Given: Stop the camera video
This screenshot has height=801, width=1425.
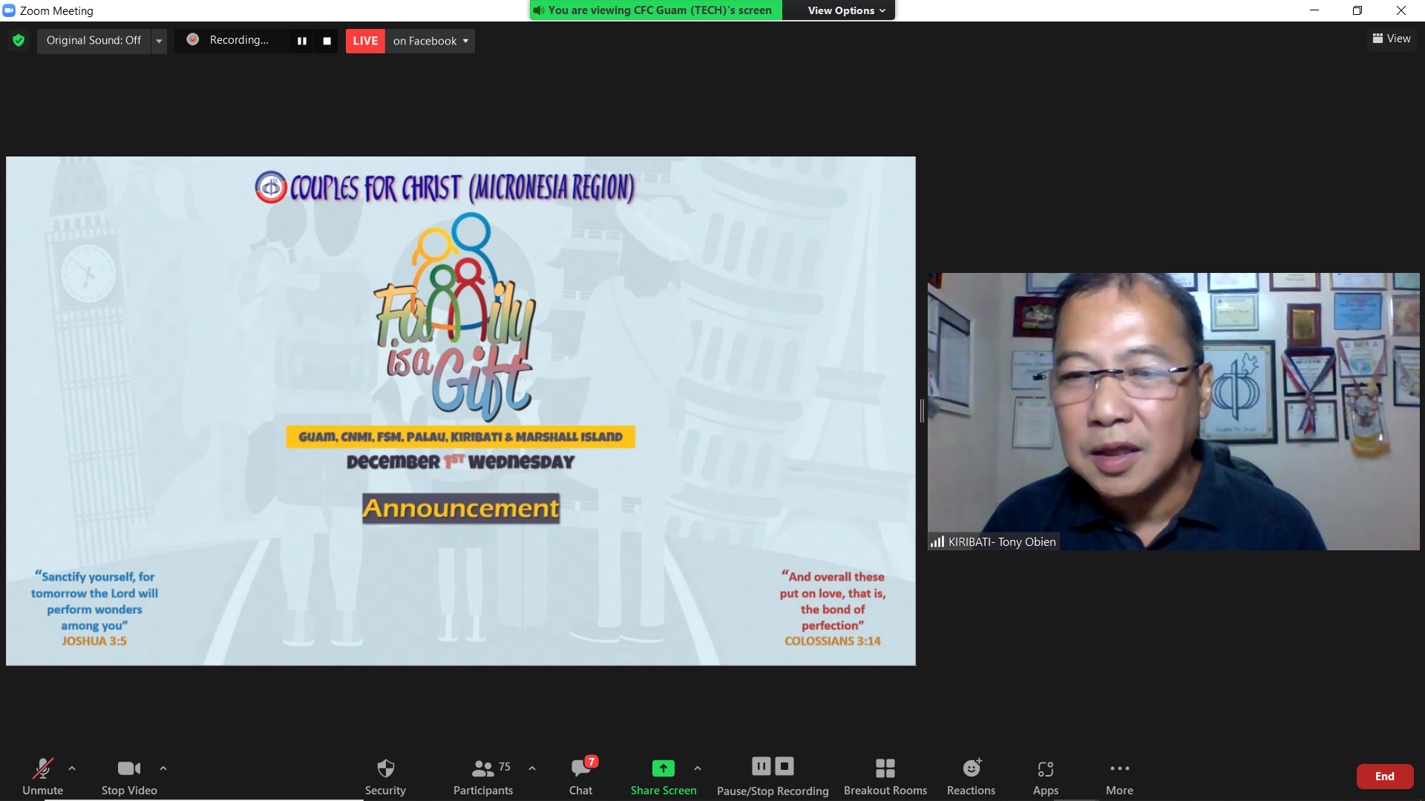Looking at the screenshot, I should point(129,776).
